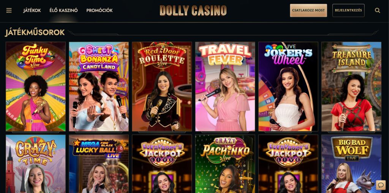389x193 pixels.
Task: Open Red Door Roulette Live
Action: [162, 86]
